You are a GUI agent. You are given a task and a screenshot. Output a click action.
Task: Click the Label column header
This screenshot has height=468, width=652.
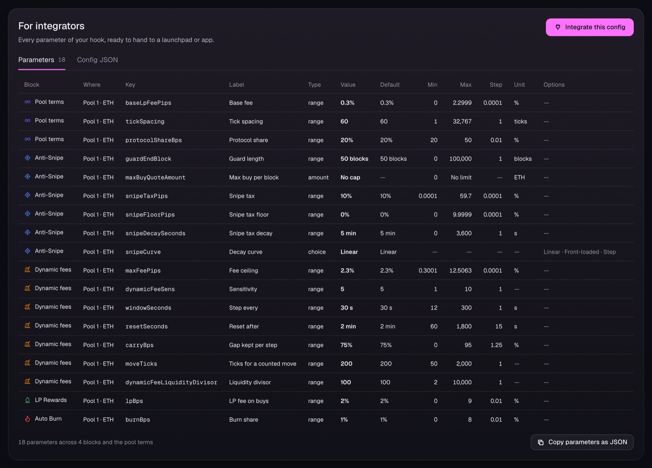click(x=236, y=85)
